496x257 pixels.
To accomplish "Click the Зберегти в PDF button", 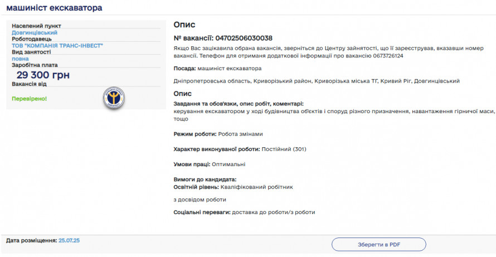I will (378, 244).
